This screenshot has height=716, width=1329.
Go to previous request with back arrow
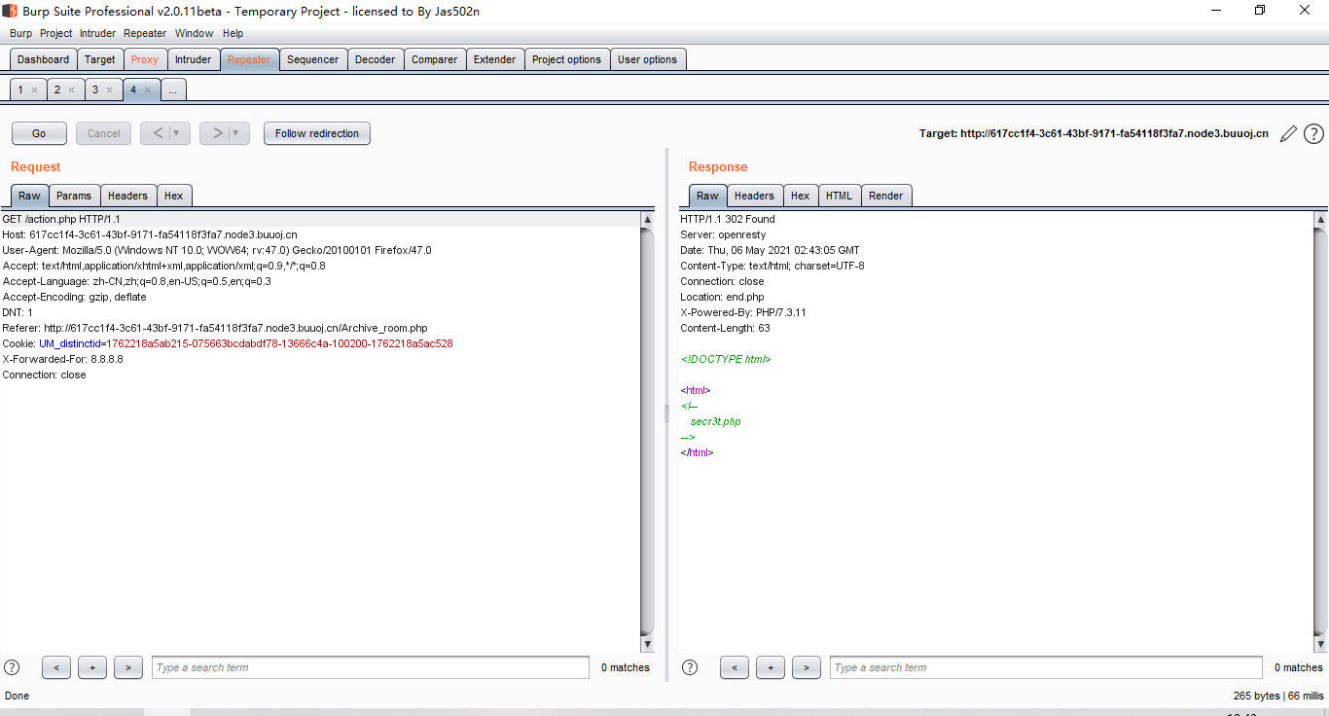[158, 133]
